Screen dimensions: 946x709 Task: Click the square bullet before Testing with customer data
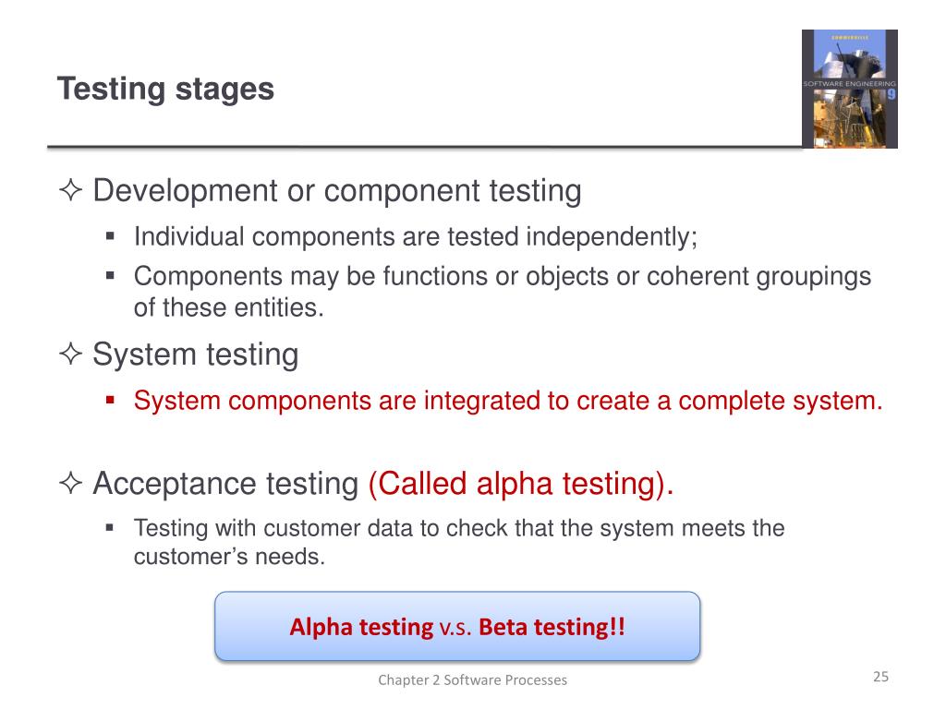(x=110, y=528)
